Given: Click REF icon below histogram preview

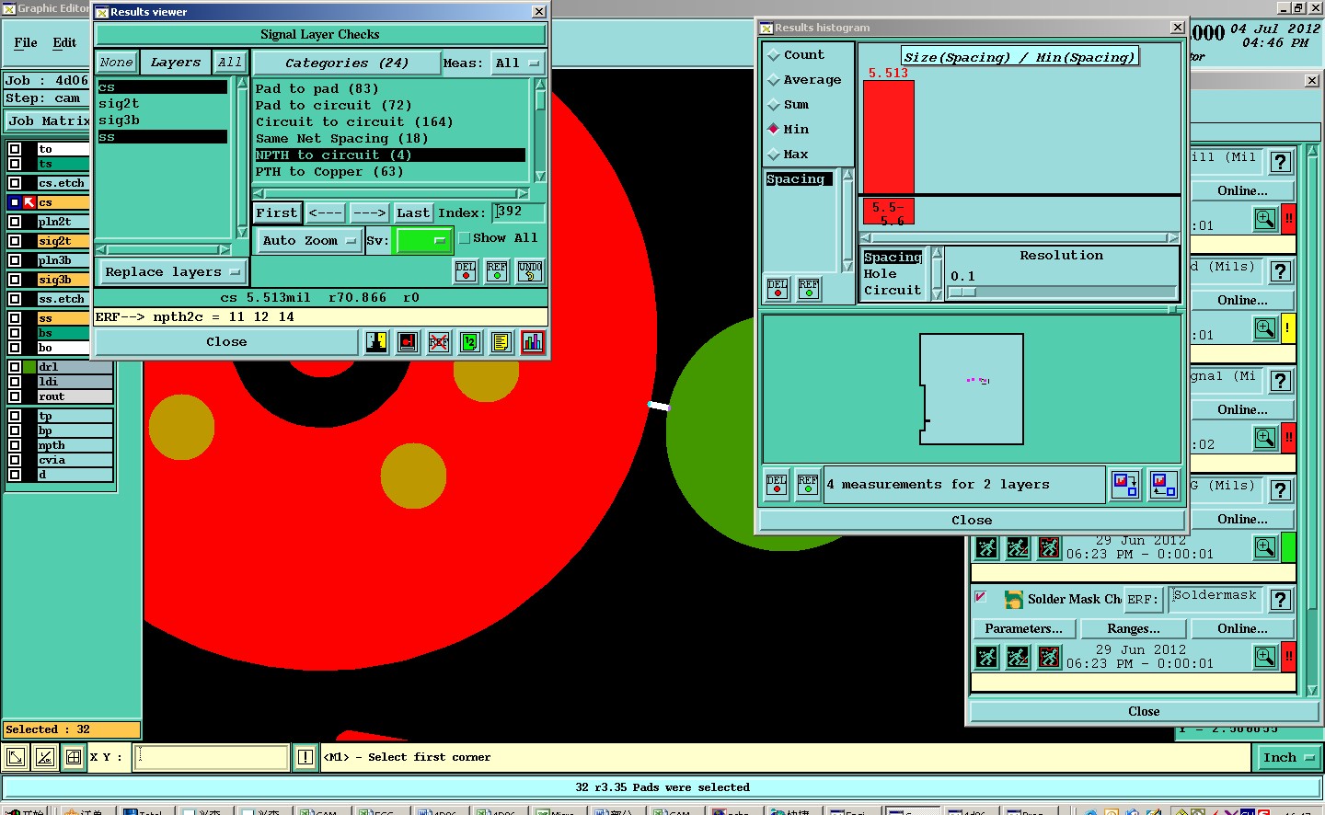Looking at the screenshot, I should 808,485.
